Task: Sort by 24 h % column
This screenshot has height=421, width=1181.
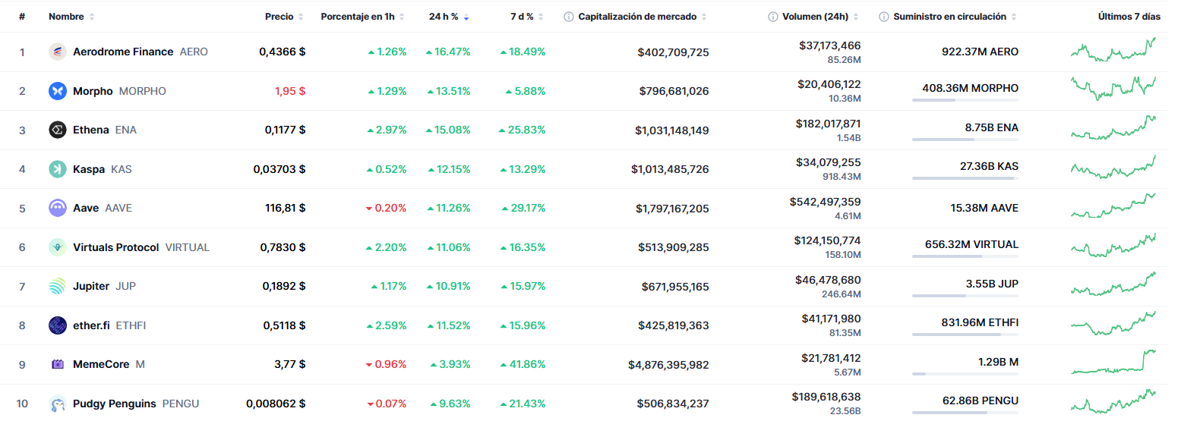Action: tap(444, 17)
